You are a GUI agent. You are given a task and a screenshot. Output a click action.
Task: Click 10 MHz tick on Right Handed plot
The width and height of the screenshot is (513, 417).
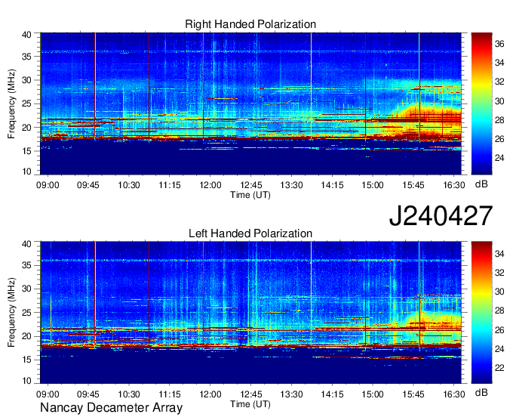point(26,171)
